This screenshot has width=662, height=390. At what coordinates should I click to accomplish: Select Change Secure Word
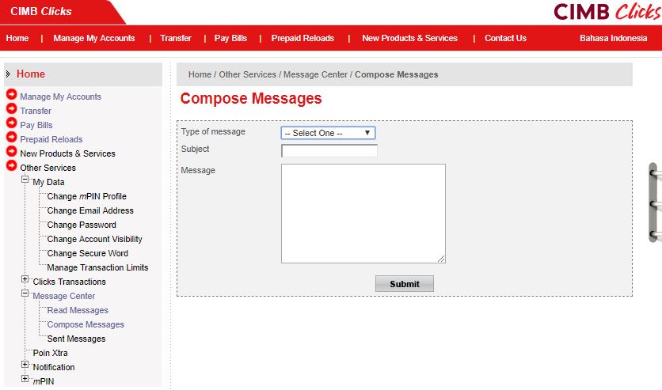(x=88, y=253)
